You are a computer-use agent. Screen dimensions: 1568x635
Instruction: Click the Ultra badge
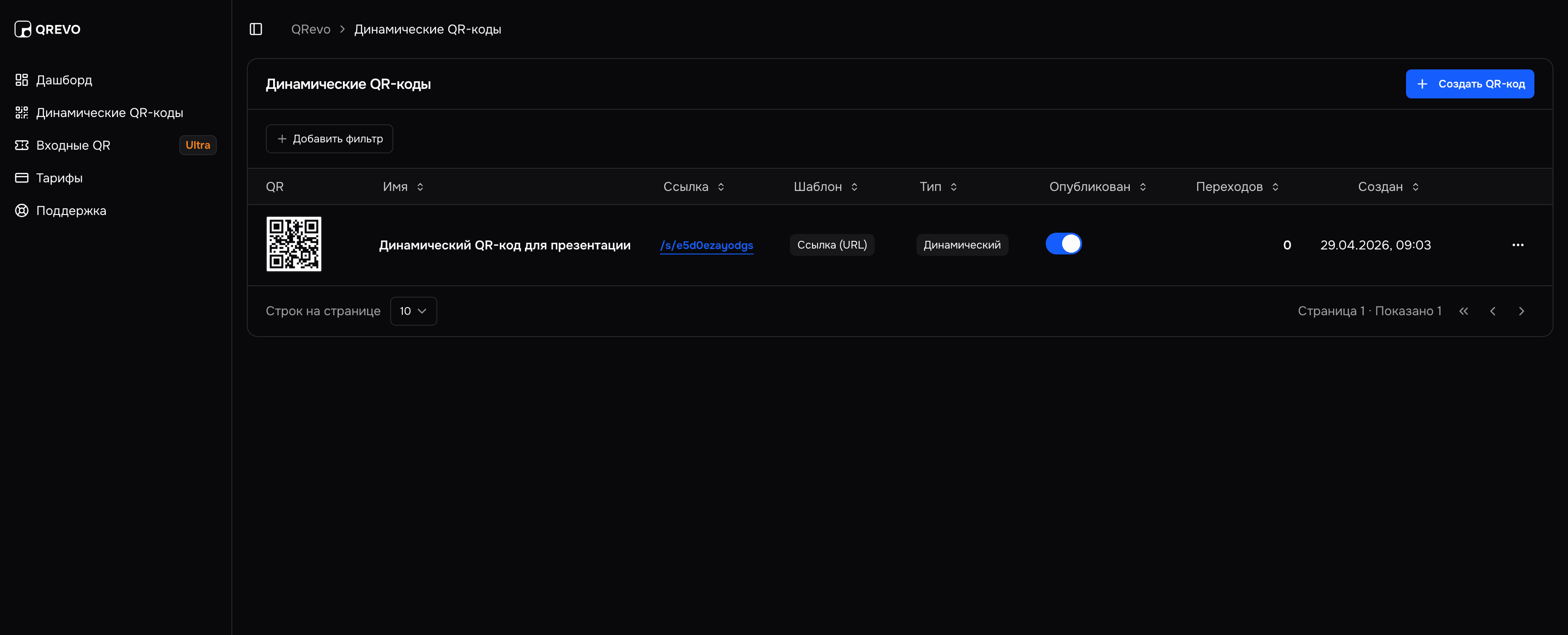198,145
